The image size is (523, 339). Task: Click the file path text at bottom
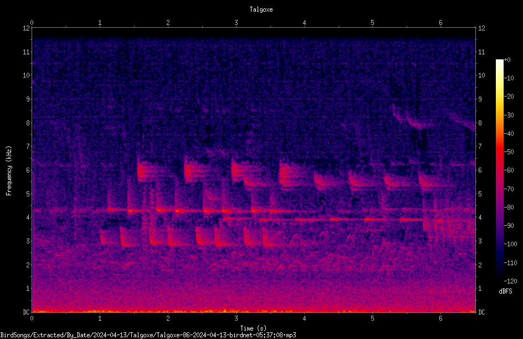(148, 335)
